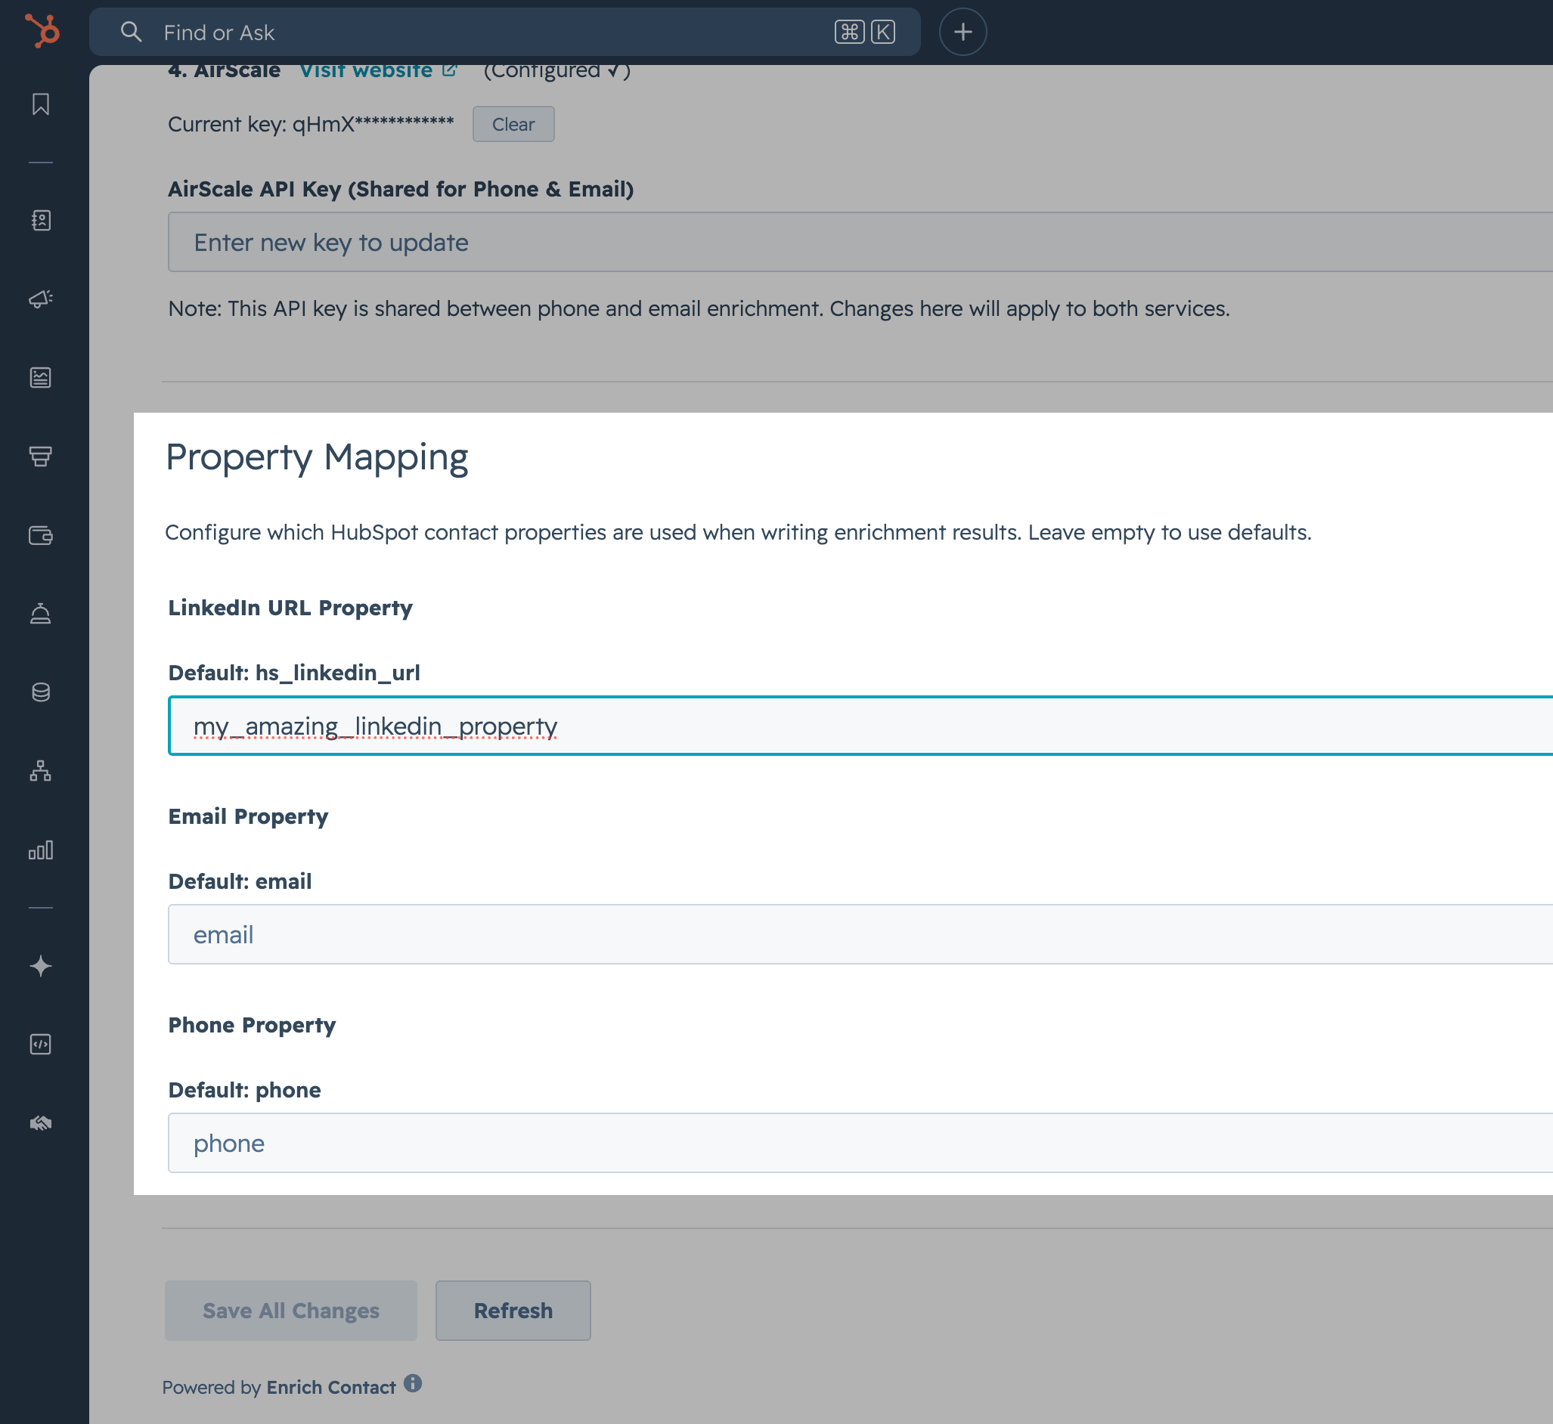
Task: Click the Property Mapping heading
Action: coord(317,458)
